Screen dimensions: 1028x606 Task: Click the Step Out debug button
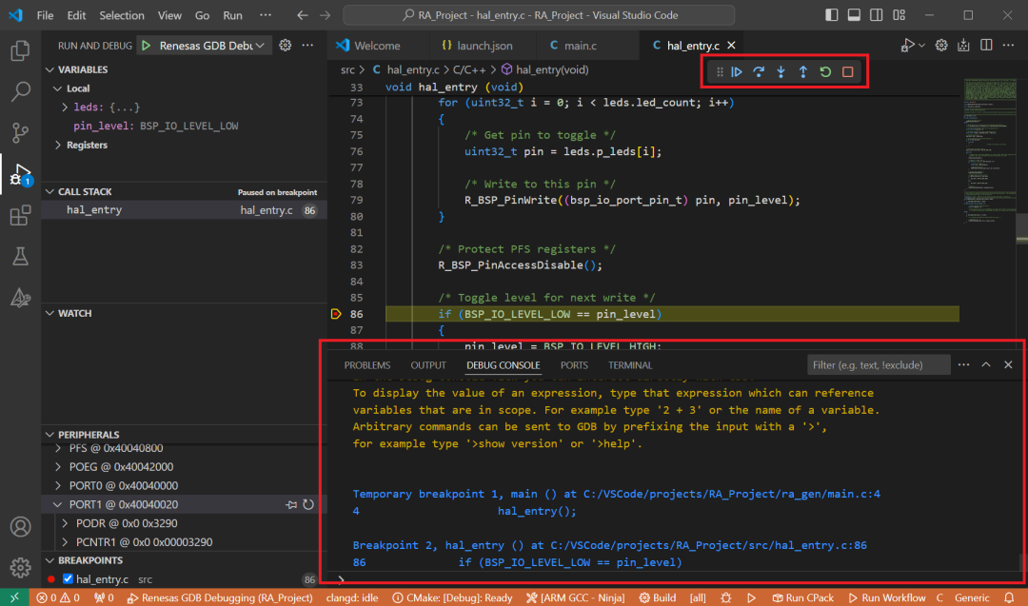coord(802,72)
